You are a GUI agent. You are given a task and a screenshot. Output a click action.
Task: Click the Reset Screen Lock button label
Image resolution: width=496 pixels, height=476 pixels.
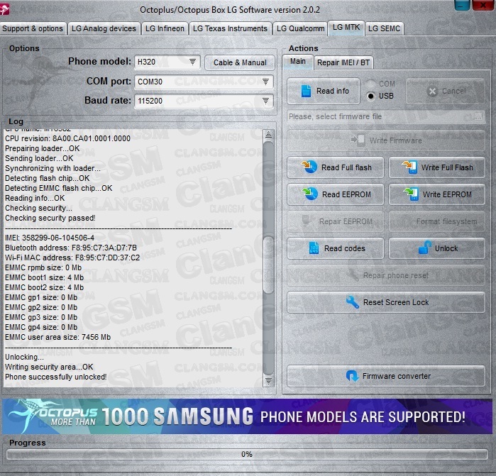point(396,302)
